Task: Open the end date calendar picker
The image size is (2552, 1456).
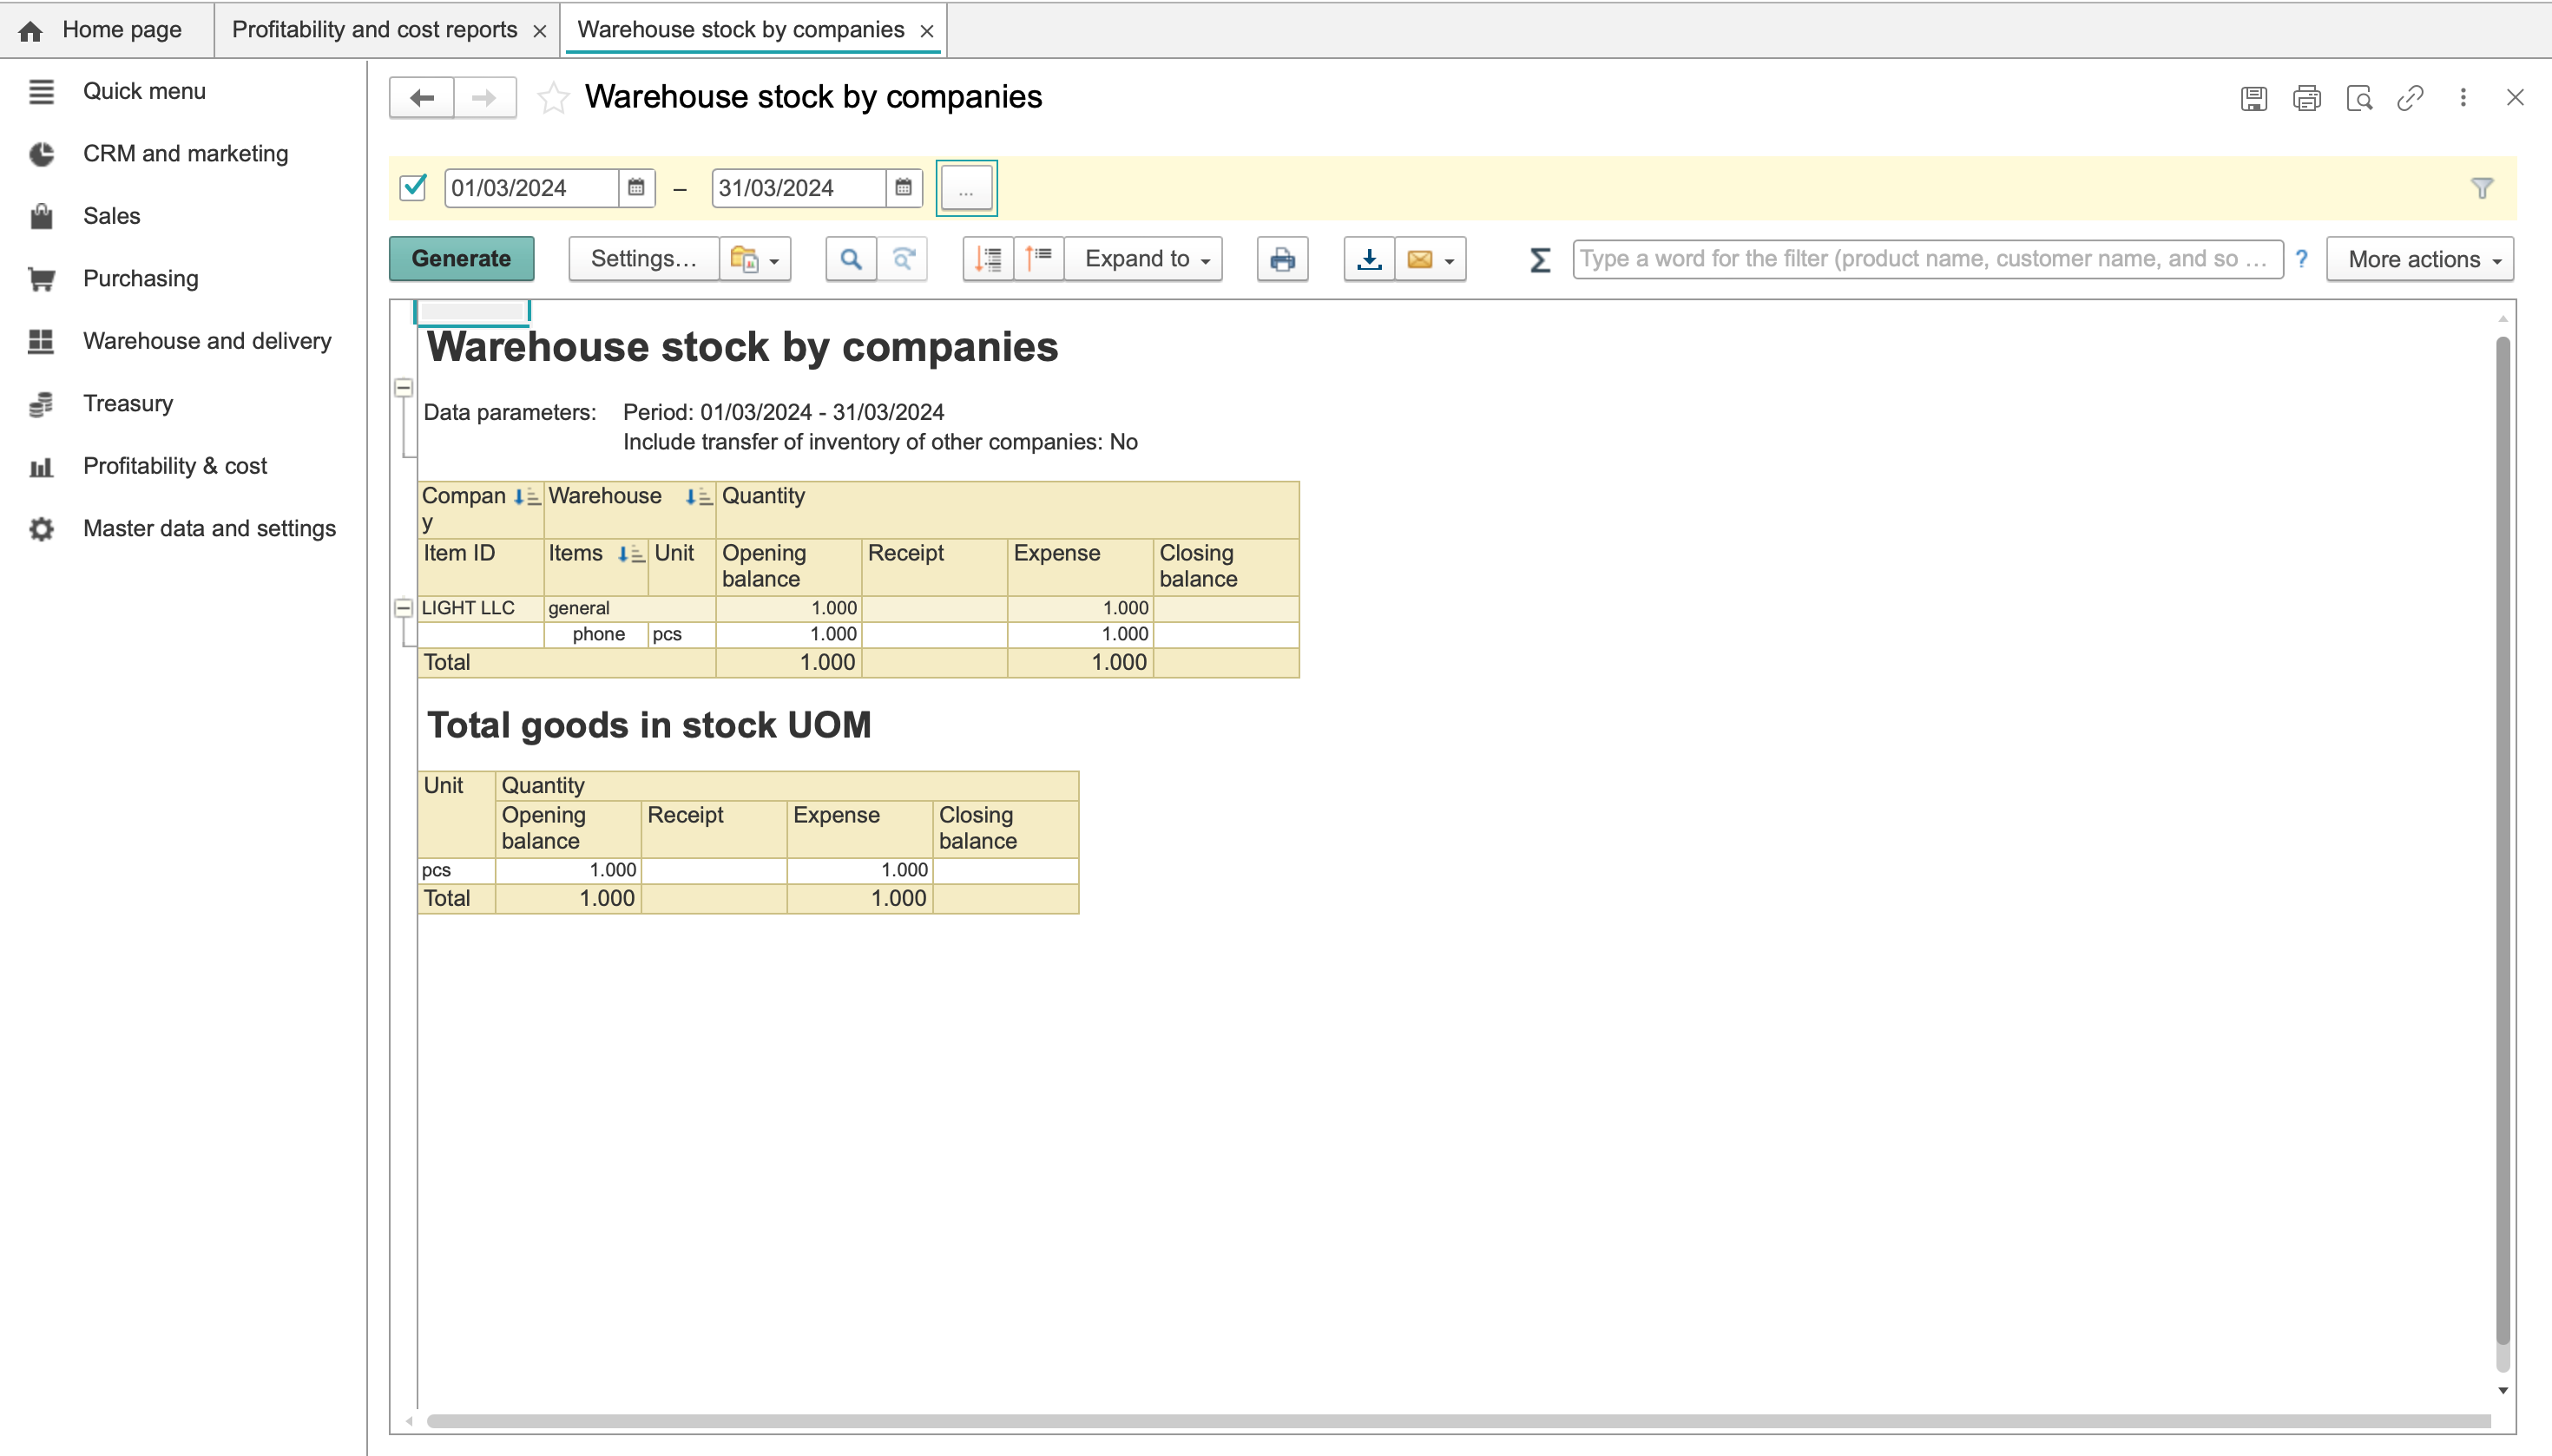Action: click(x=904, y=187)
